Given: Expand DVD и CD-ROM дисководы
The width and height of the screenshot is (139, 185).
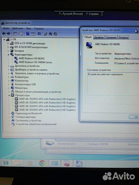Looking at the screenshot, I should tap(8, 44).
